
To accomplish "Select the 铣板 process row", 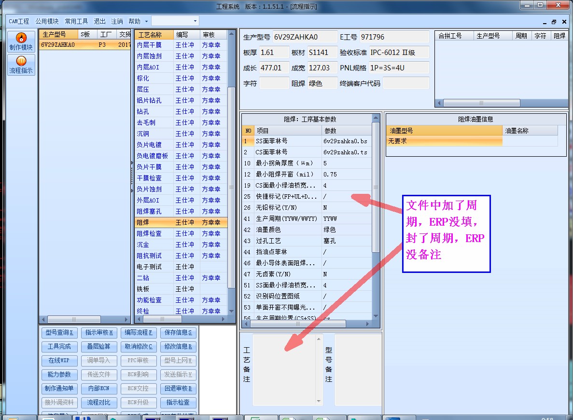I will [181, 289].
